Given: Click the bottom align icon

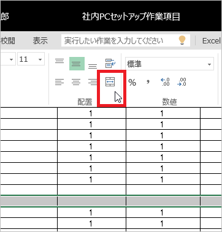Looking at the screenshot, I should 93,66.
